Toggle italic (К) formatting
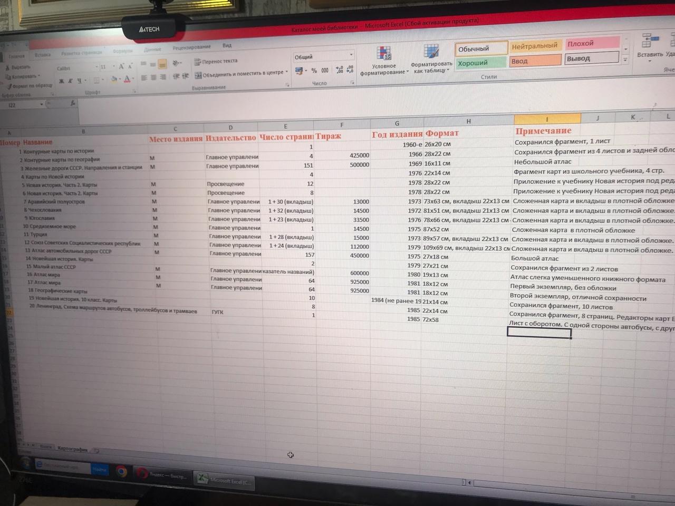This screenshot has height=506, width=675. tap(70, 81)
